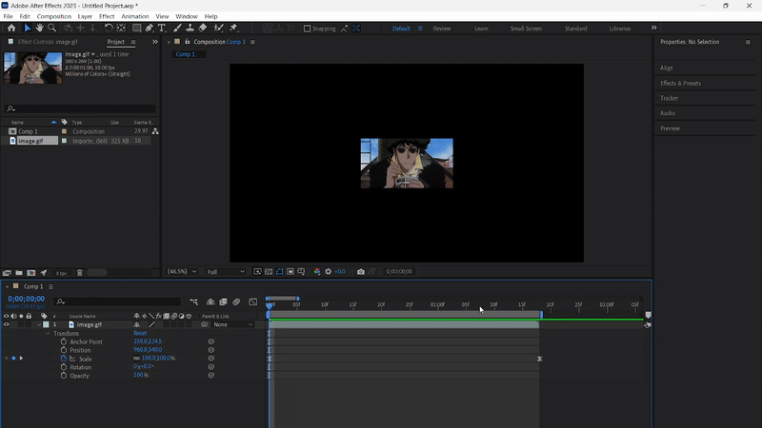Open the File menu
Viewport: 762px width, 428px height.
click(x=9, y=16)
